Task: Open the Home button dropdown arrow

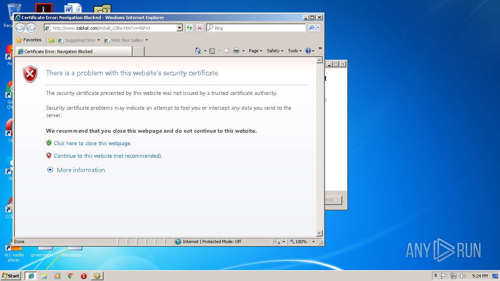Action: [205, 51]
